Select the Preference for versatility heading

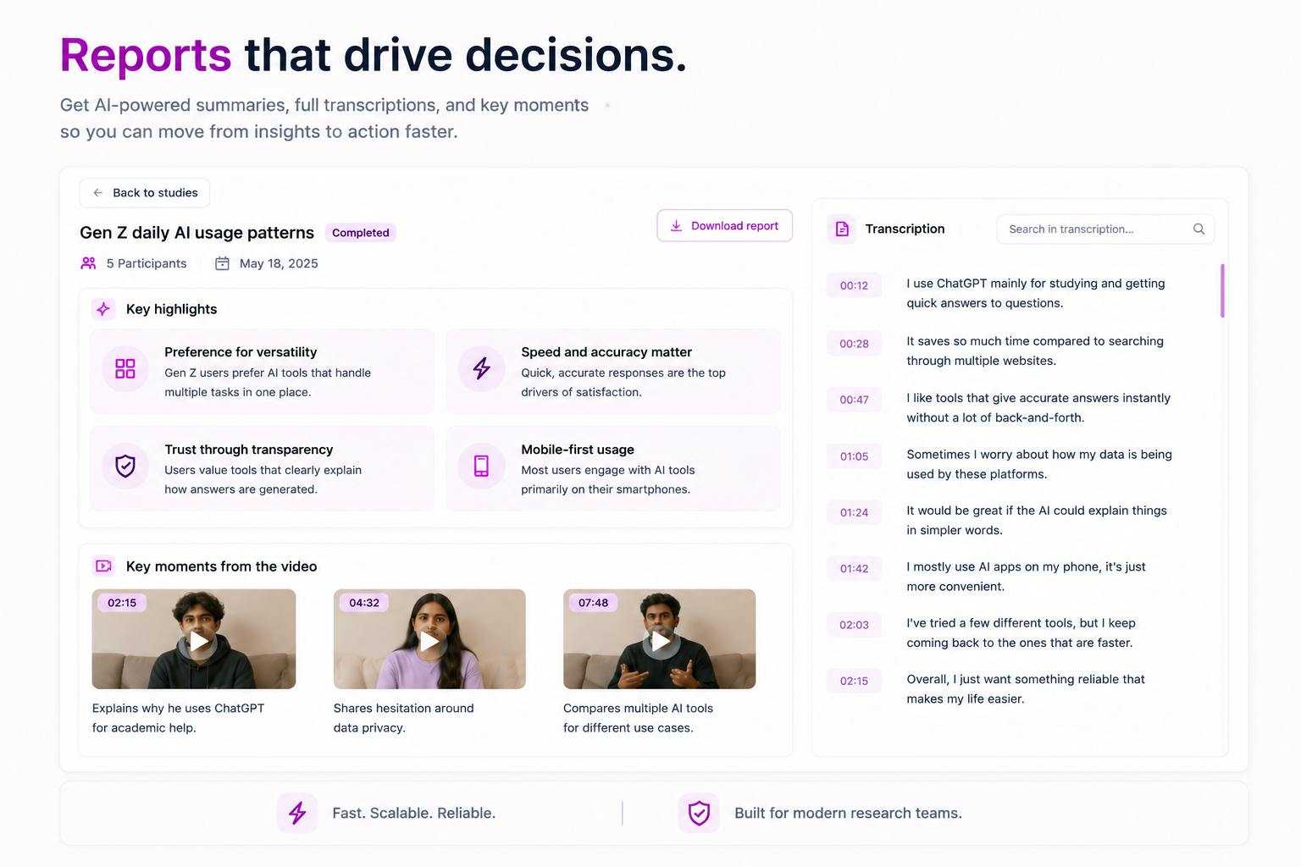click(241, 352)
